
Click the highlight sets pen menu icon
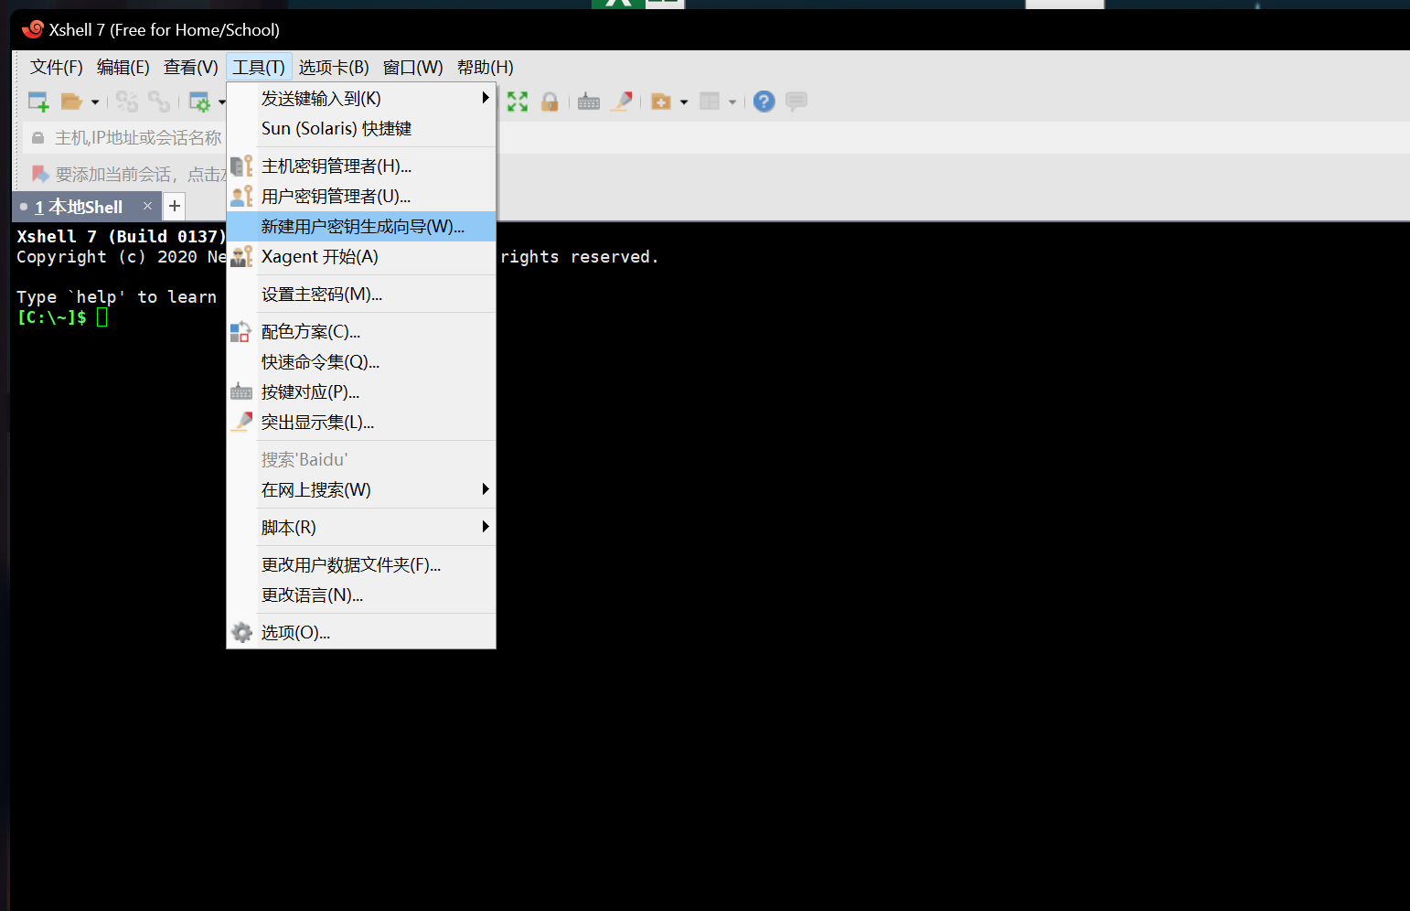(241, 422)
